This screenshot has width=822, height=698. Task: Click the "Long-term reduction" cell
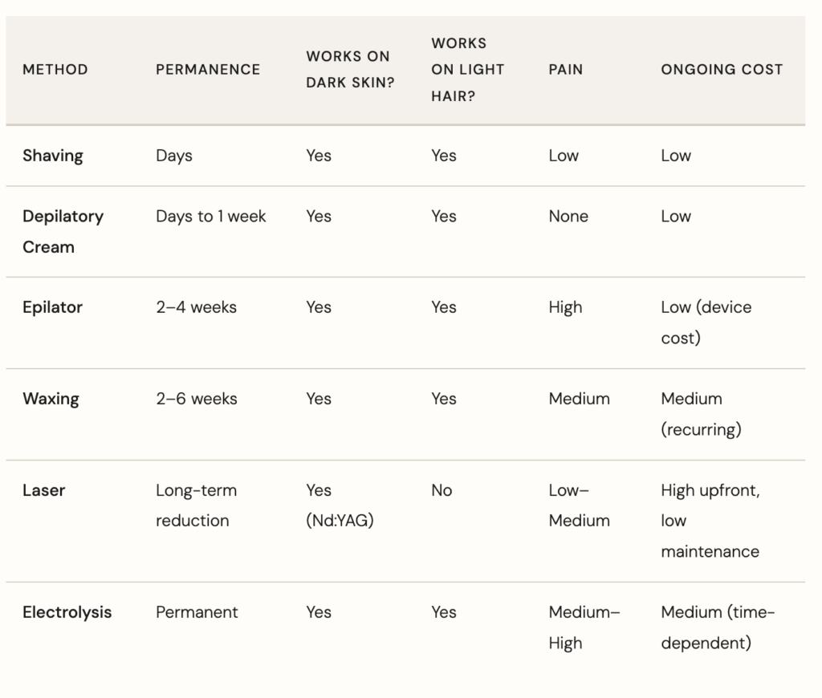[x=196, y=505]
